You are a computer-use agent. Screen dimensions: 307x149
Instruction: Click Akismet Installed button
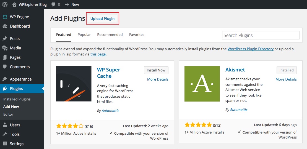pyautogui.click(x=287, y=70)
